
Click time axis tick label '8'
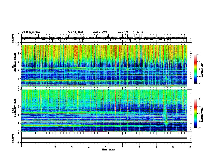click(156, 147)
